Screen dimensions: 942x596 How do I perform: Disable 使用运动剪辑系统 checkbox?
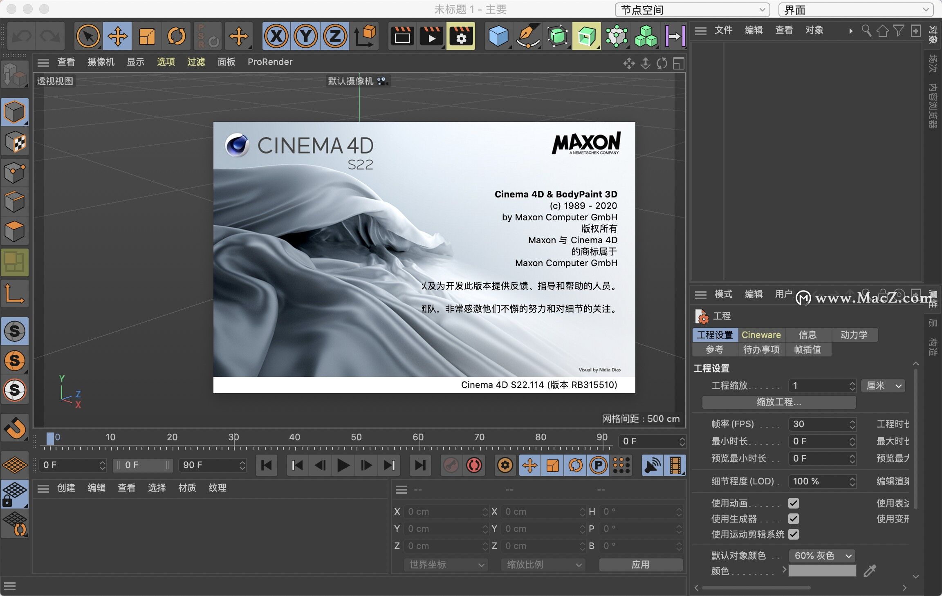tap(793, 534)
